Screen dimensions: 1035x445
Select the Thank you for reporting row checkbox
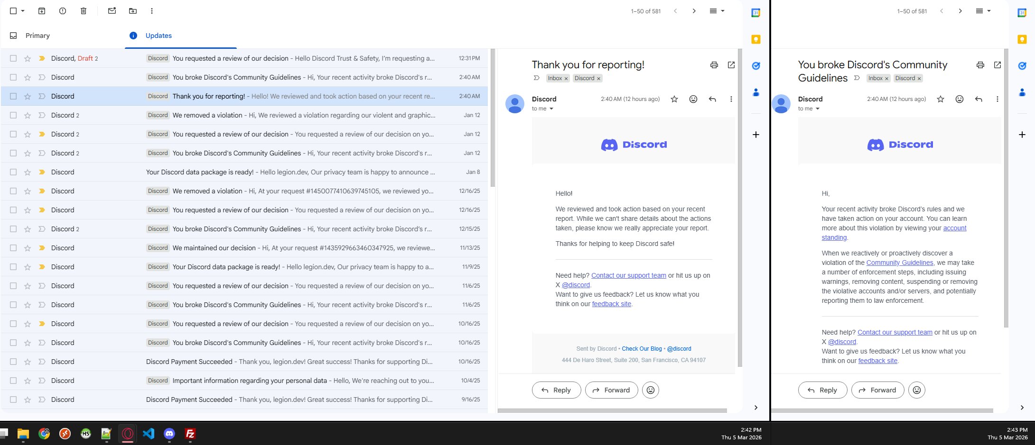[13, 96]
